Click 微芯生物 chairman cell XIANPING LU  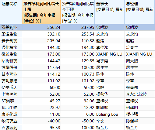(x=109, y=54)
